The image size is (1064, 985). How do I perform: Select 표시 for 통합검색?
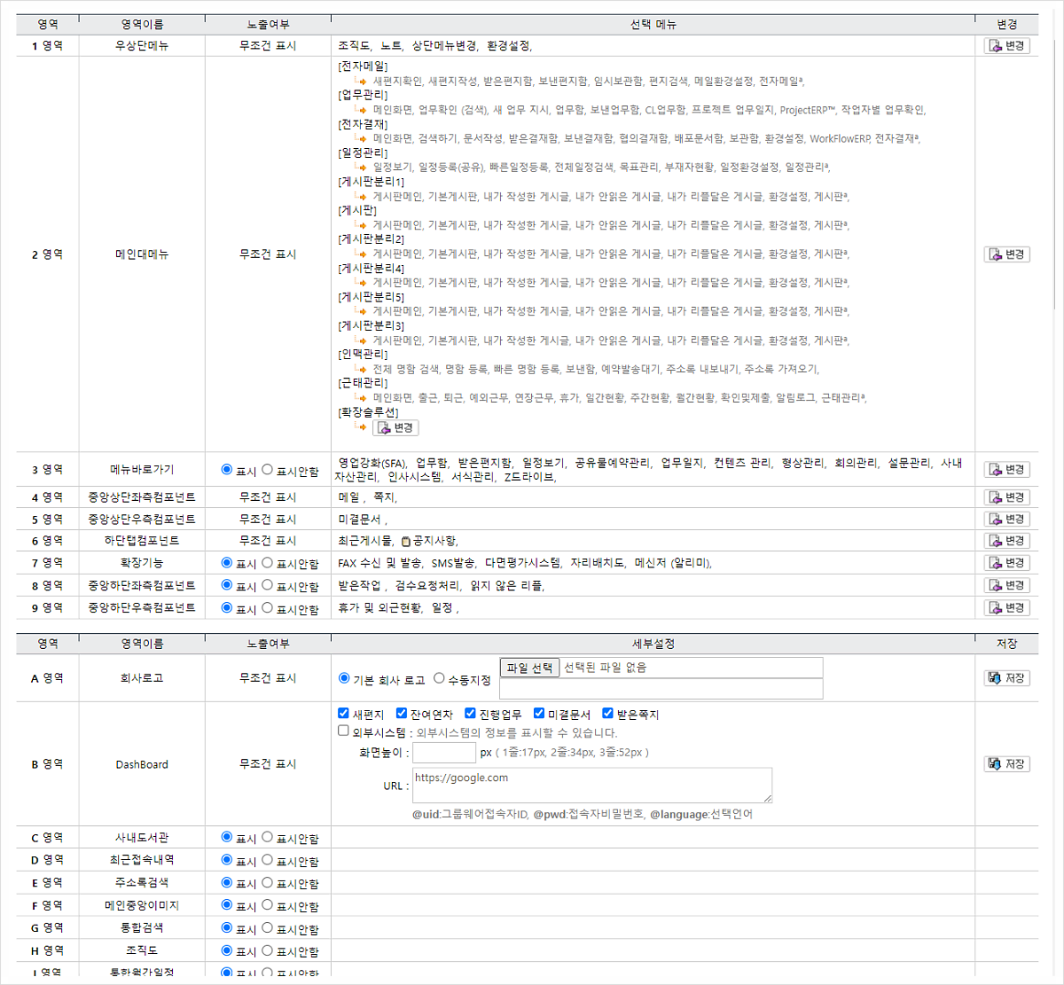[227, 927]
